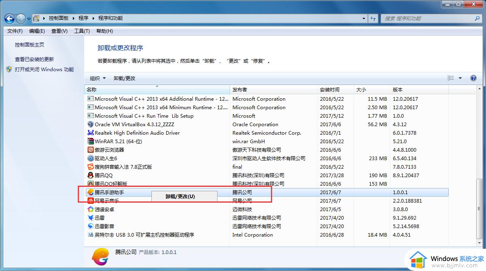This screenshot has width=486, height=271.
Task: Choose 卸载/更改(U) from the context menu
Action: click(x=184, y=197)
